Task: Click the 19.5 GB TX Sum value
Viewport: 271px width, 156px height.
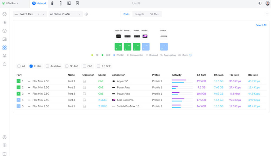Action: [x=201, y=81]
